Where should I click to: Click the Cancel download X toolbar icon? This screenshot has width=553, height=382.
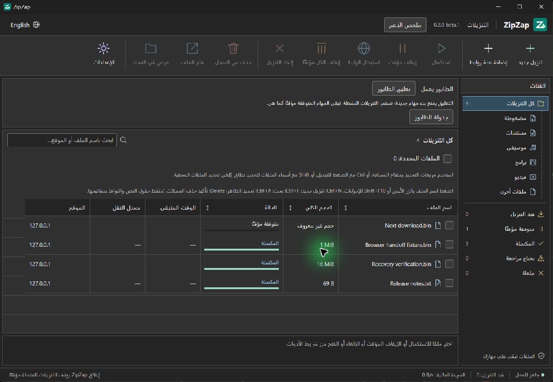(x=280, y=48)
